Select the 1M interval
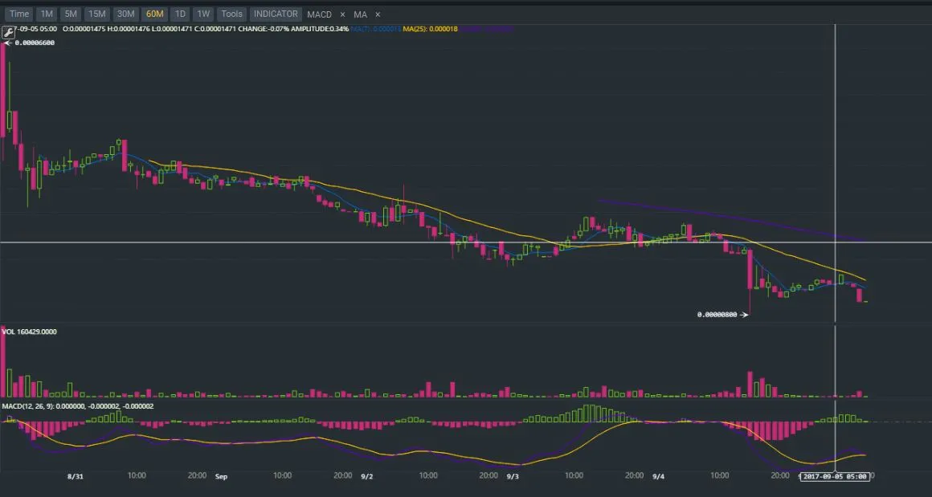This screenshot has width=932, height=497. [47, 14]
